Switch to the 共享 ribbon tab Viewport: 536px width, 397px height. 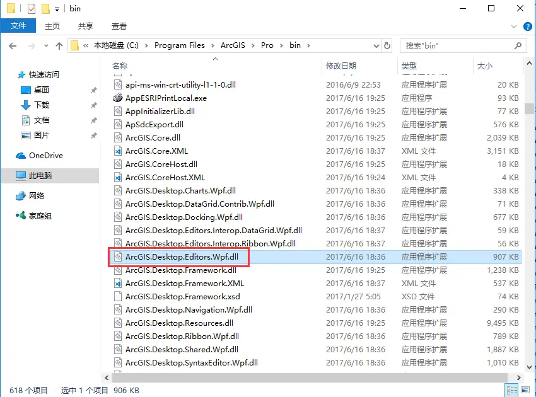[x=86, y=26]
